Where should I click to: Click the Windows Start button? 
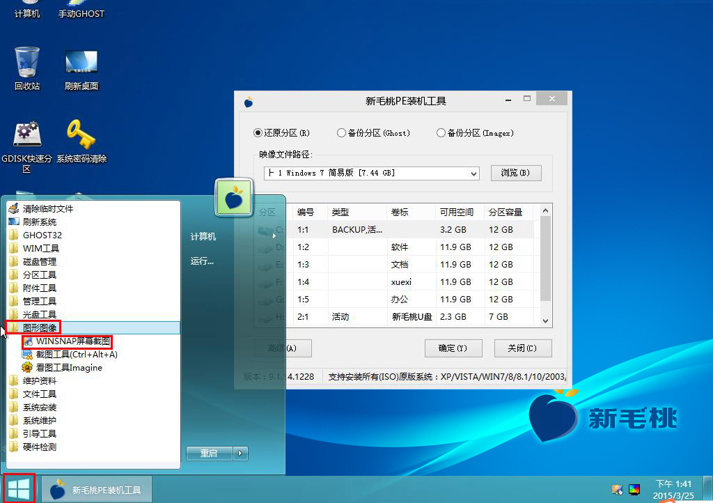pos(19,489)
